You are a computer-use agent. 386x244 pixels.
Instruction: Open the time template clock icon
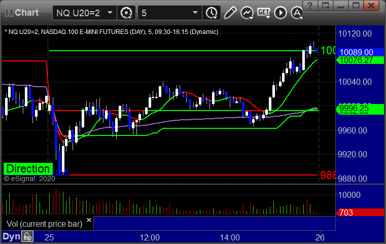point(212,13)
